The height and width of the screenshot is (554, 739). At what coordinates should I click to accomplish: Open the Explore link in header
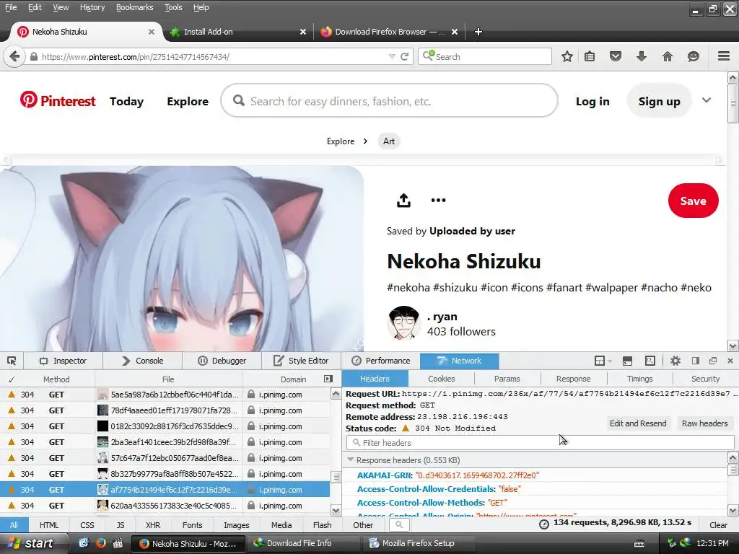pyautogui.click(x=188, y=101)
